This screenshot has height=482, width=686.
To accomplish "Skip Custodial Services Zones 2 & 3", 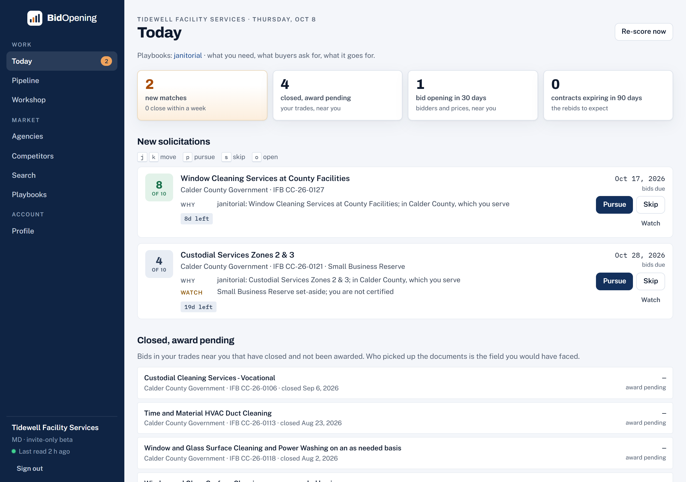I will tap(650, 281).
